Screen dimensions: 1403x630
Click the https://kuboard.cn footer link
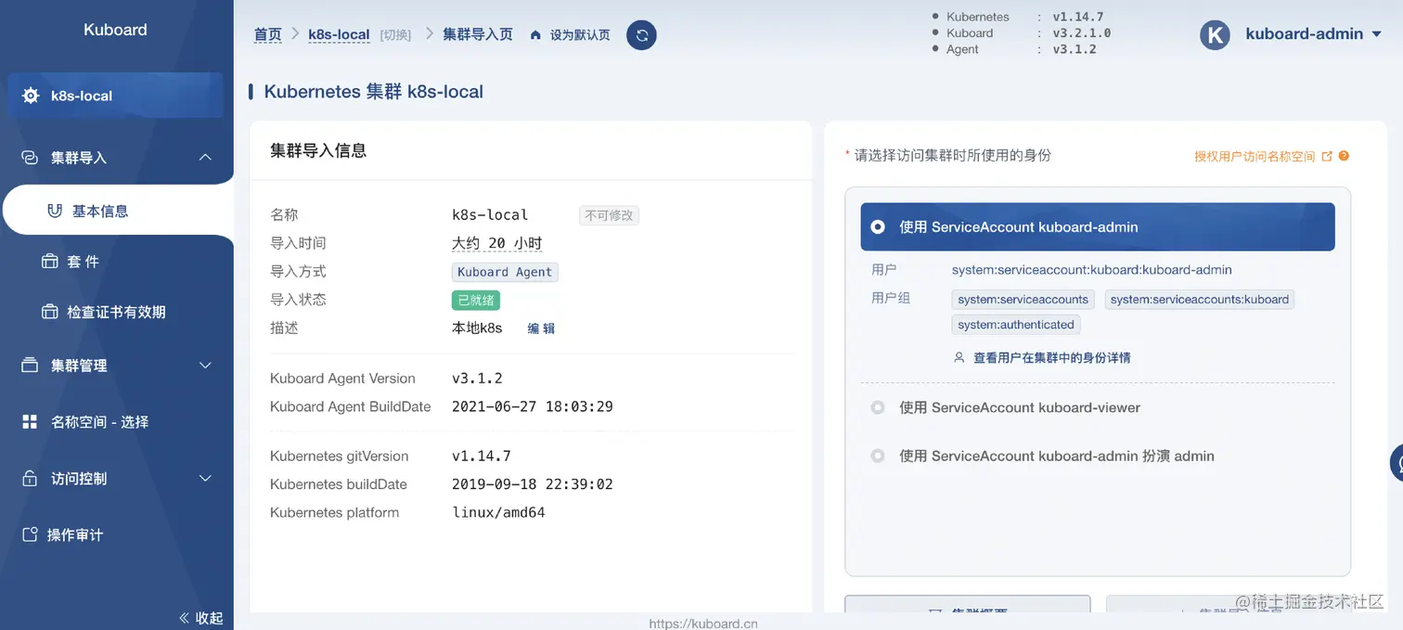703,624
